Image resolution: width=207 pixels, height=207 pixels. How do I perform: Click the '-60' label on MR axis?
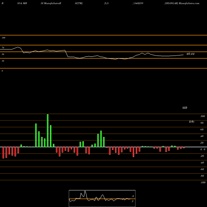[x=202, y=169]
